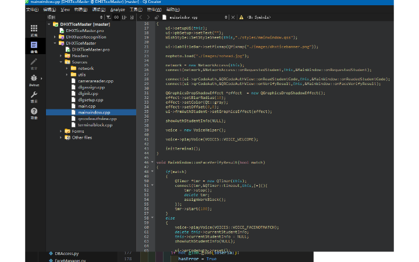Open the Debug mode side arrow
Screen dimensions: 419x262
coord(41,79)
